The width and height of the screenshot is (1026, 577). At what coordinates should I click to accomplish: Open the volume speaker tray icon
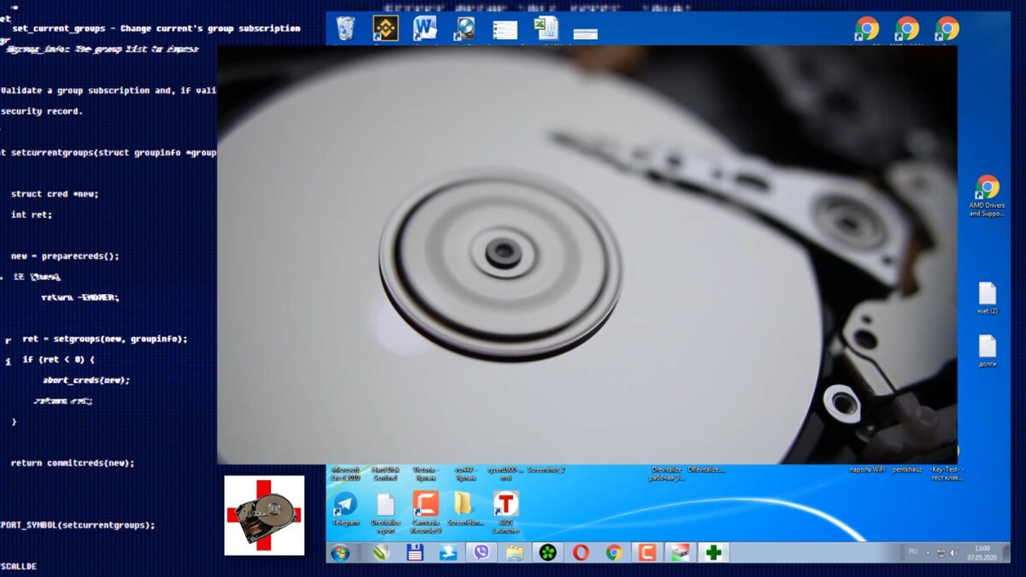[952, 552]
